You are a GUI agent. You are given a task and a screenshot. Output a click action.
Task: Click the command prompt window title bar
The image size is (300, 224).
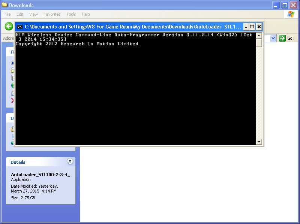coord(131,27)
